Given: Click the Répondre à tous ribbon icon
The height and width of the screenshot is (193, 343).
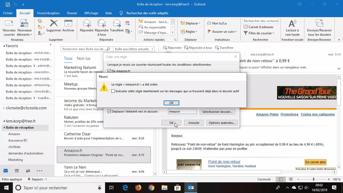Looking at the screenshot, I should coord(101,27).
